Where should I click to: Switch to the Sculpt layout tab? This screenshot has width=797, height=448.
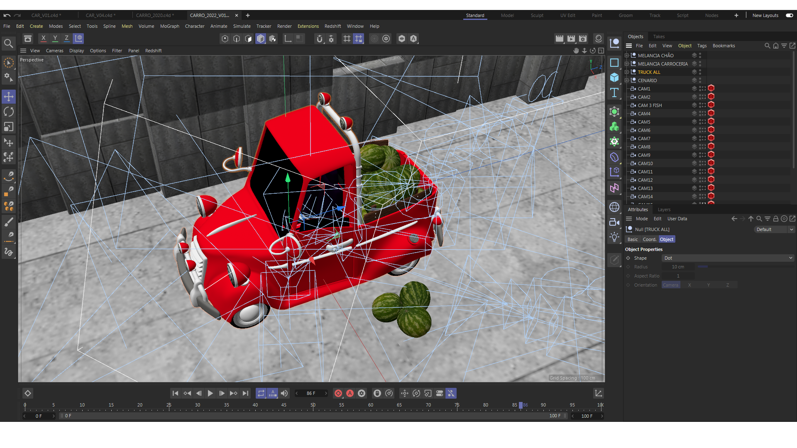tap(537, 15)
